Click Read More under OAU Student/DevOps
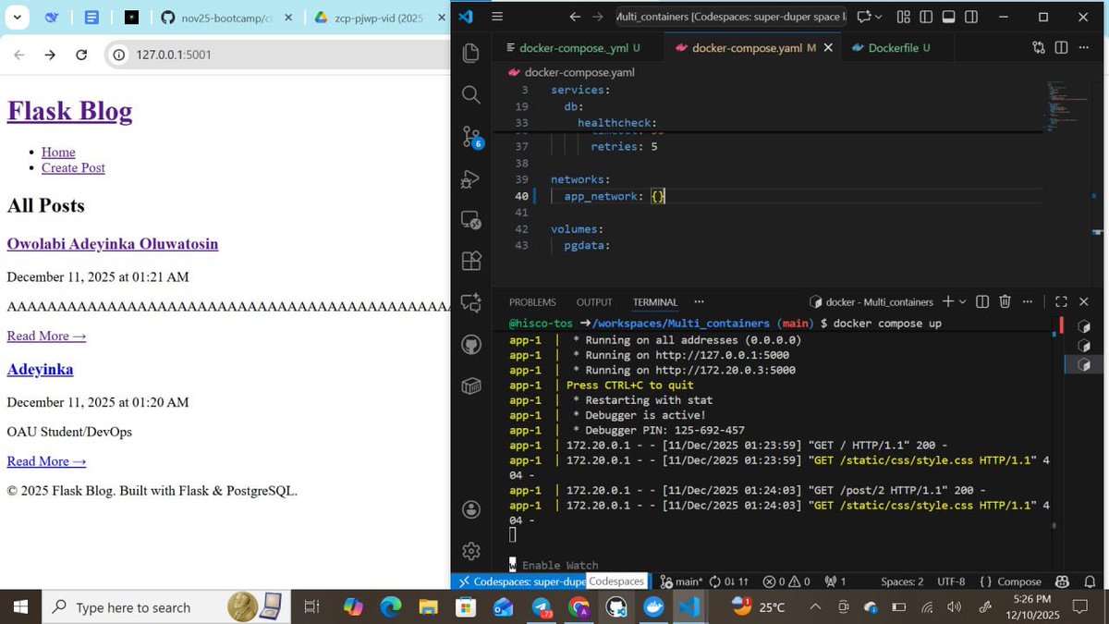 [46, 461]
